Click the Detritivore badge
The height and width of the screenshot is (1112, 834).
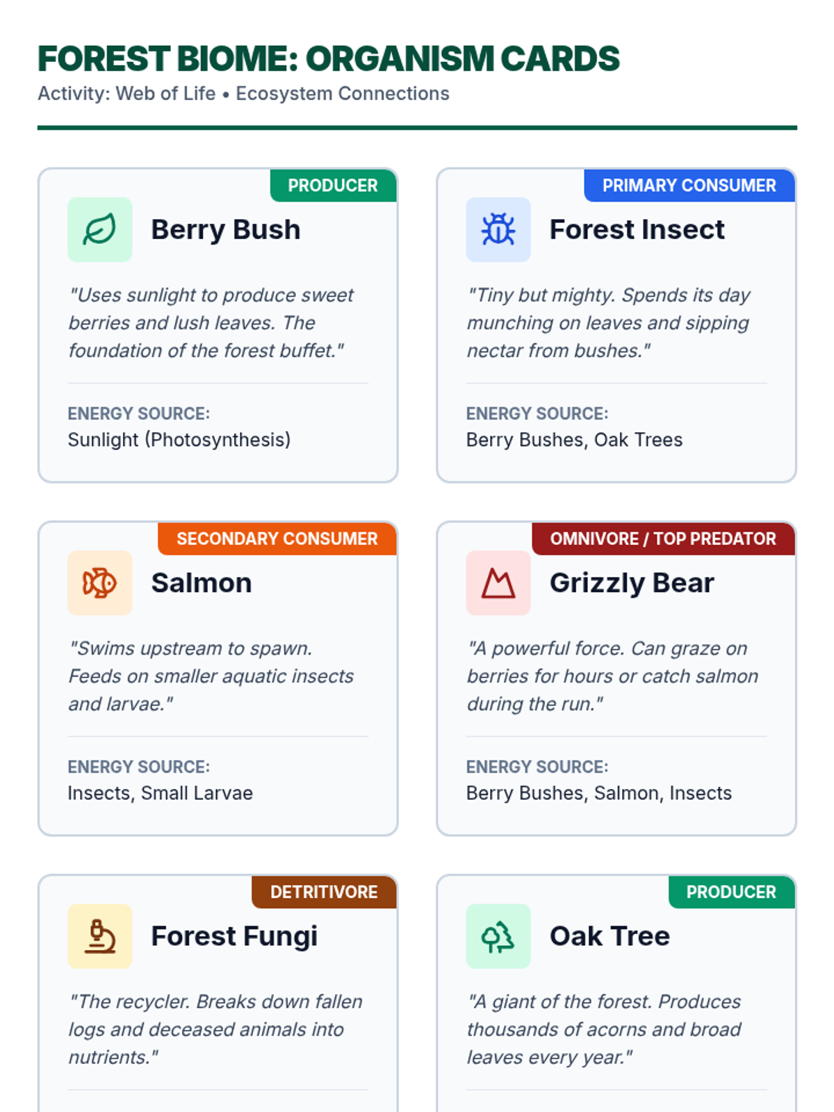(323, 892)
